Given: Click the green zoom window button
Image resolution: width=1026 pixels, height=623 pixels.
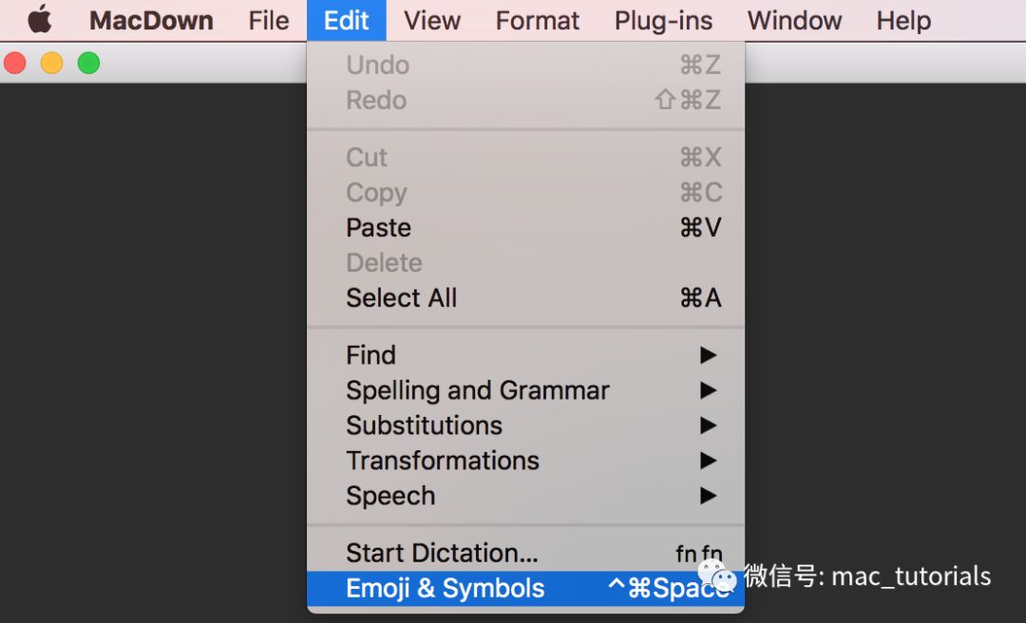Looking at the screenshot, I should coord(88,64).
